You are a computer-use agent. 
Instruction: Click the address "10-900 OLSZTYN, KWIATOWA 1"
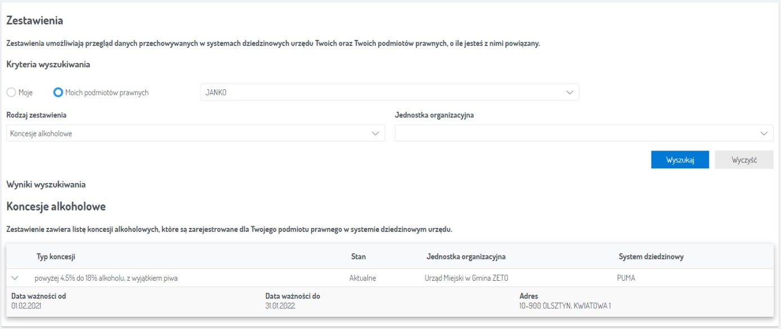(x=565, y=306)
